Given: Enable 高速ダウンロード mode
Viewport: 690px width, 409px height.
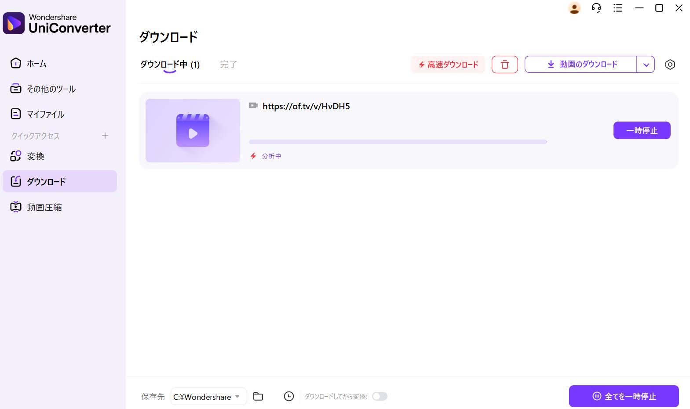Looking at the screenshot, I should [x=448, y=65].
